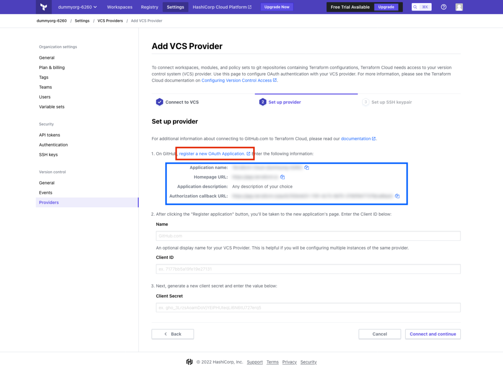Open the search box with ⌘K
503x365 pixels.
pos(421,7)
